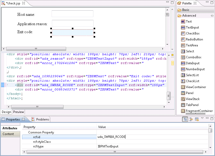Select the ViewContainer palette icon
This screenshot has height=156, width=215.
(x=183, y=87)
